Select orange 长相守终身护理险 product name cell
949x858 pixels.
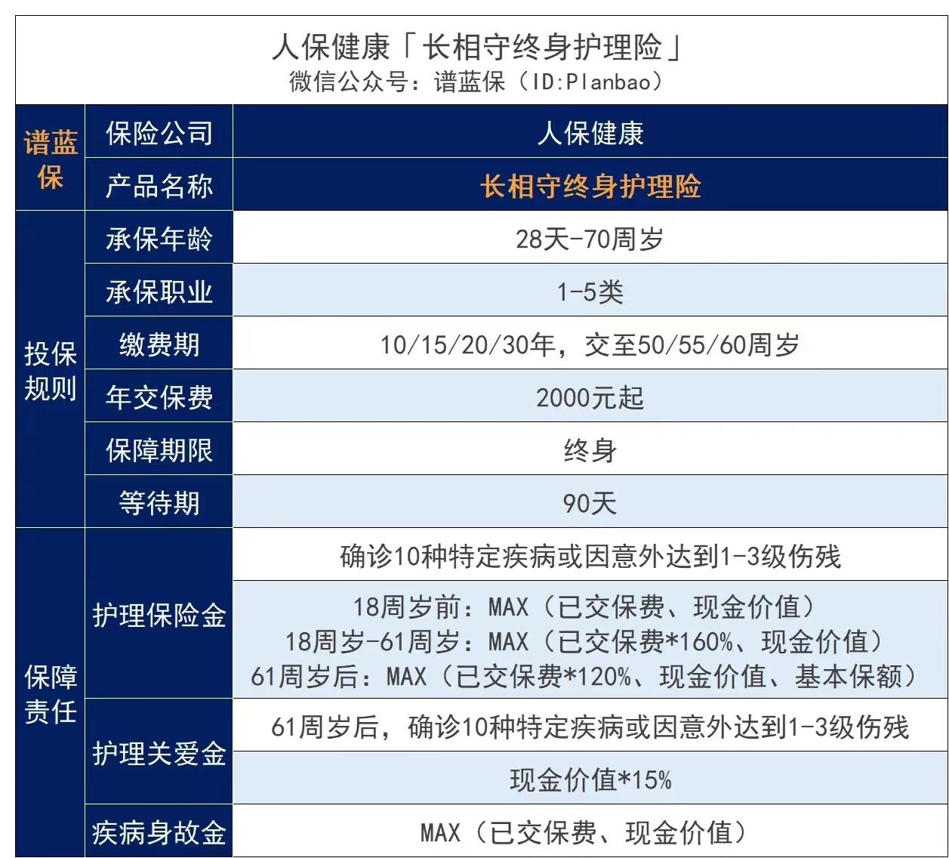[x=590, y=185]
